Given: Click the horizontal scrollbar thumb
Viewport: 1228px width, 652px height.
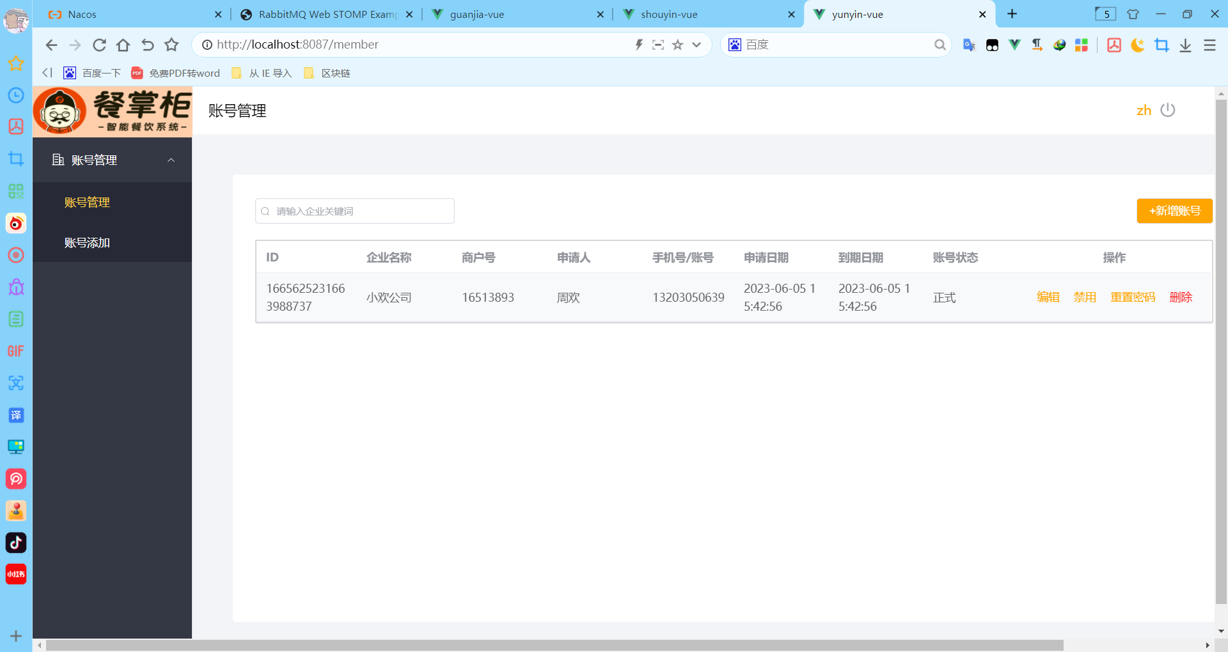Looking at the screenshot, I should point(555,646).
